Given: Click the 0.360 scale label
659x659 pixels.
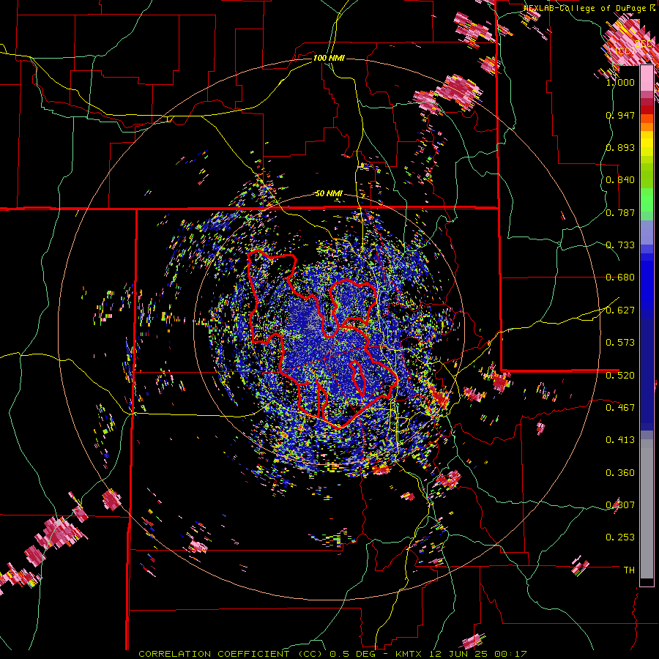Looking at the screenshot, I should pos(620,473).
